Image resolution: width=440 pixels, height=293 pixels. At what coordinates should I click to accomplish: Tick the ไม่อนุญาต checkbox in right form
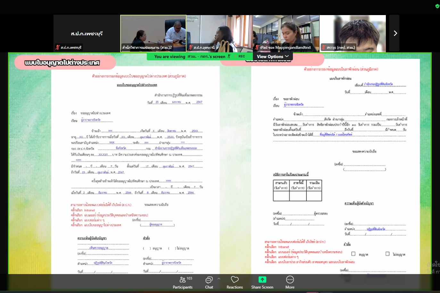pos(387,254)
